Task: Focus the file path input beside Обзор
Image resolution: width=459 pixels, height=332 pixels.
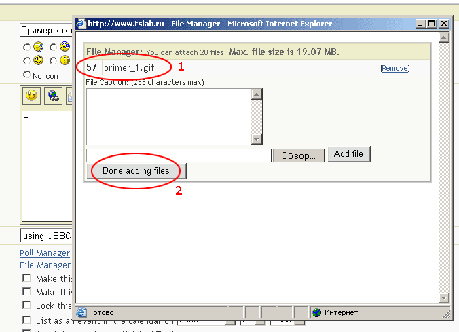Action: 179,155
